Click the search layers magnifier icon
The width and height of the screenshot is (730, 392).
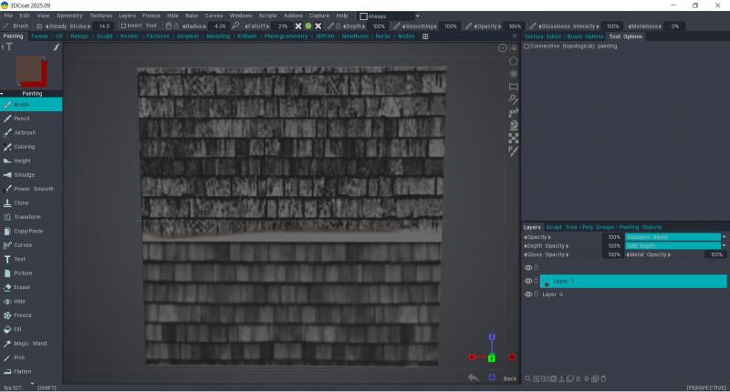tap(527, 378)
